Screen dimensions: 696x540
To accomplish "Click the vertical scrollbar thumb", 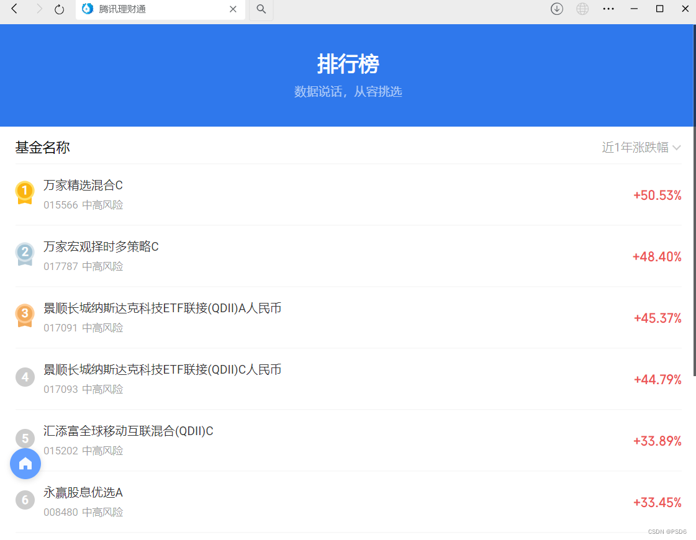I will (694, 200).
